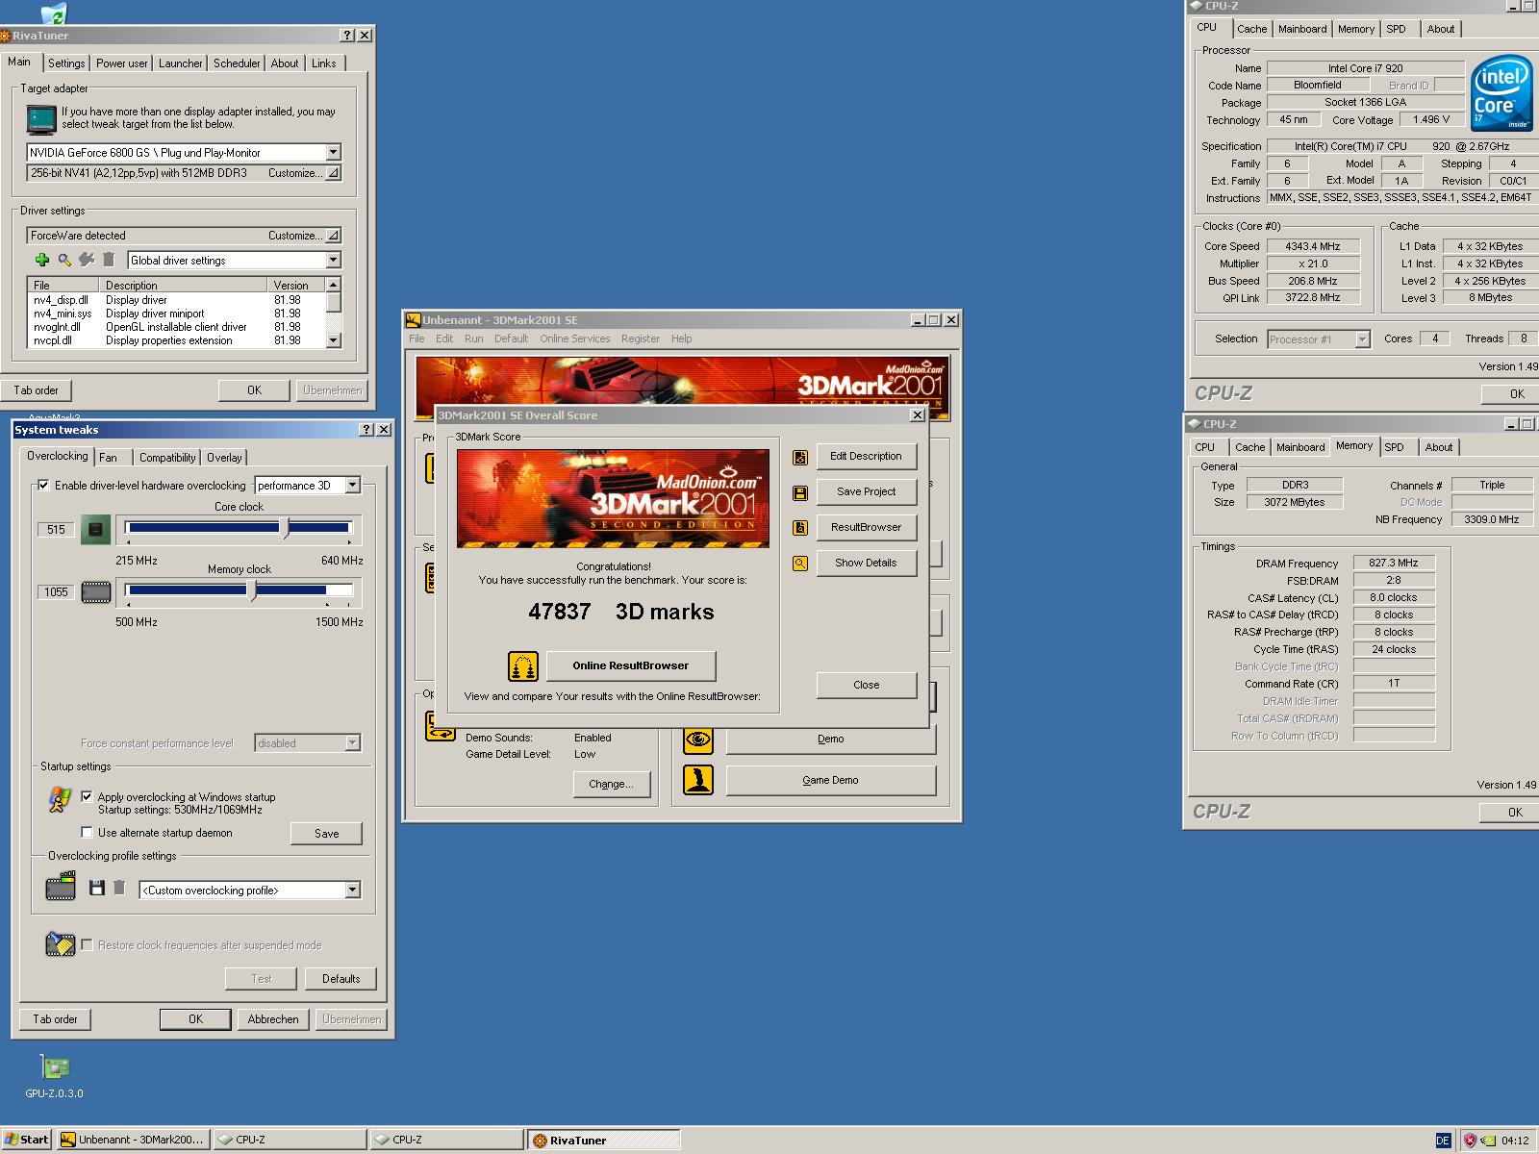Click the Show Details button
Image resolution: width=1539 pixels, height=1154 pixels.
[x=866, y=564]
